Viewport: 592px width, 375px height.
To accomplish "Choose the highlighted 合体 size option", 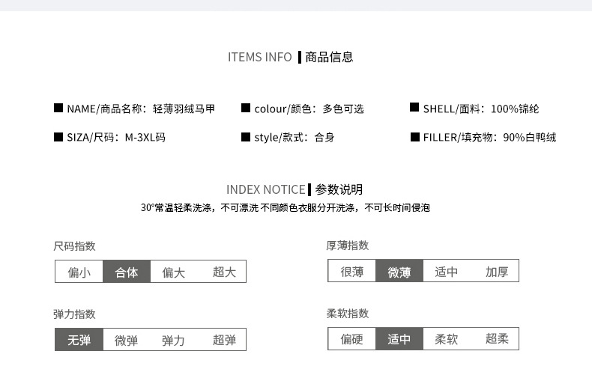I will (127, 272).
